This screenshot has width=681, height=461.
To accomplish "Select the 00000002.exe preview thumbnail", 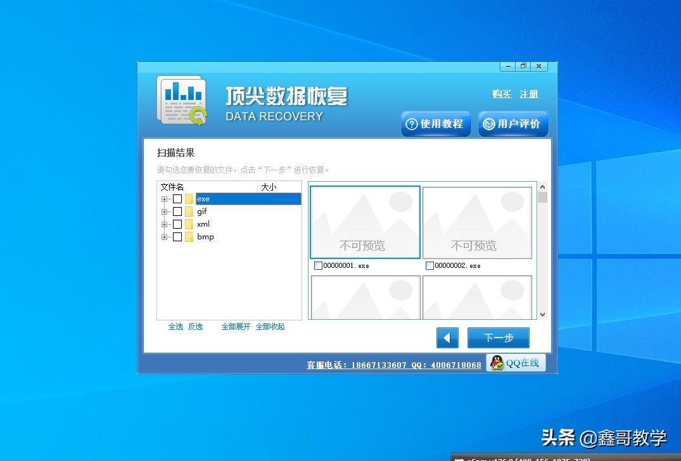I will (477, 222).
